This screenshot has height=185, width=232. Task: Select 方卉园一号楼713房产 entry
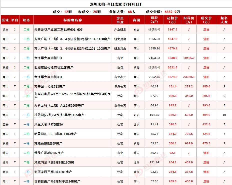tap(50, 86)
